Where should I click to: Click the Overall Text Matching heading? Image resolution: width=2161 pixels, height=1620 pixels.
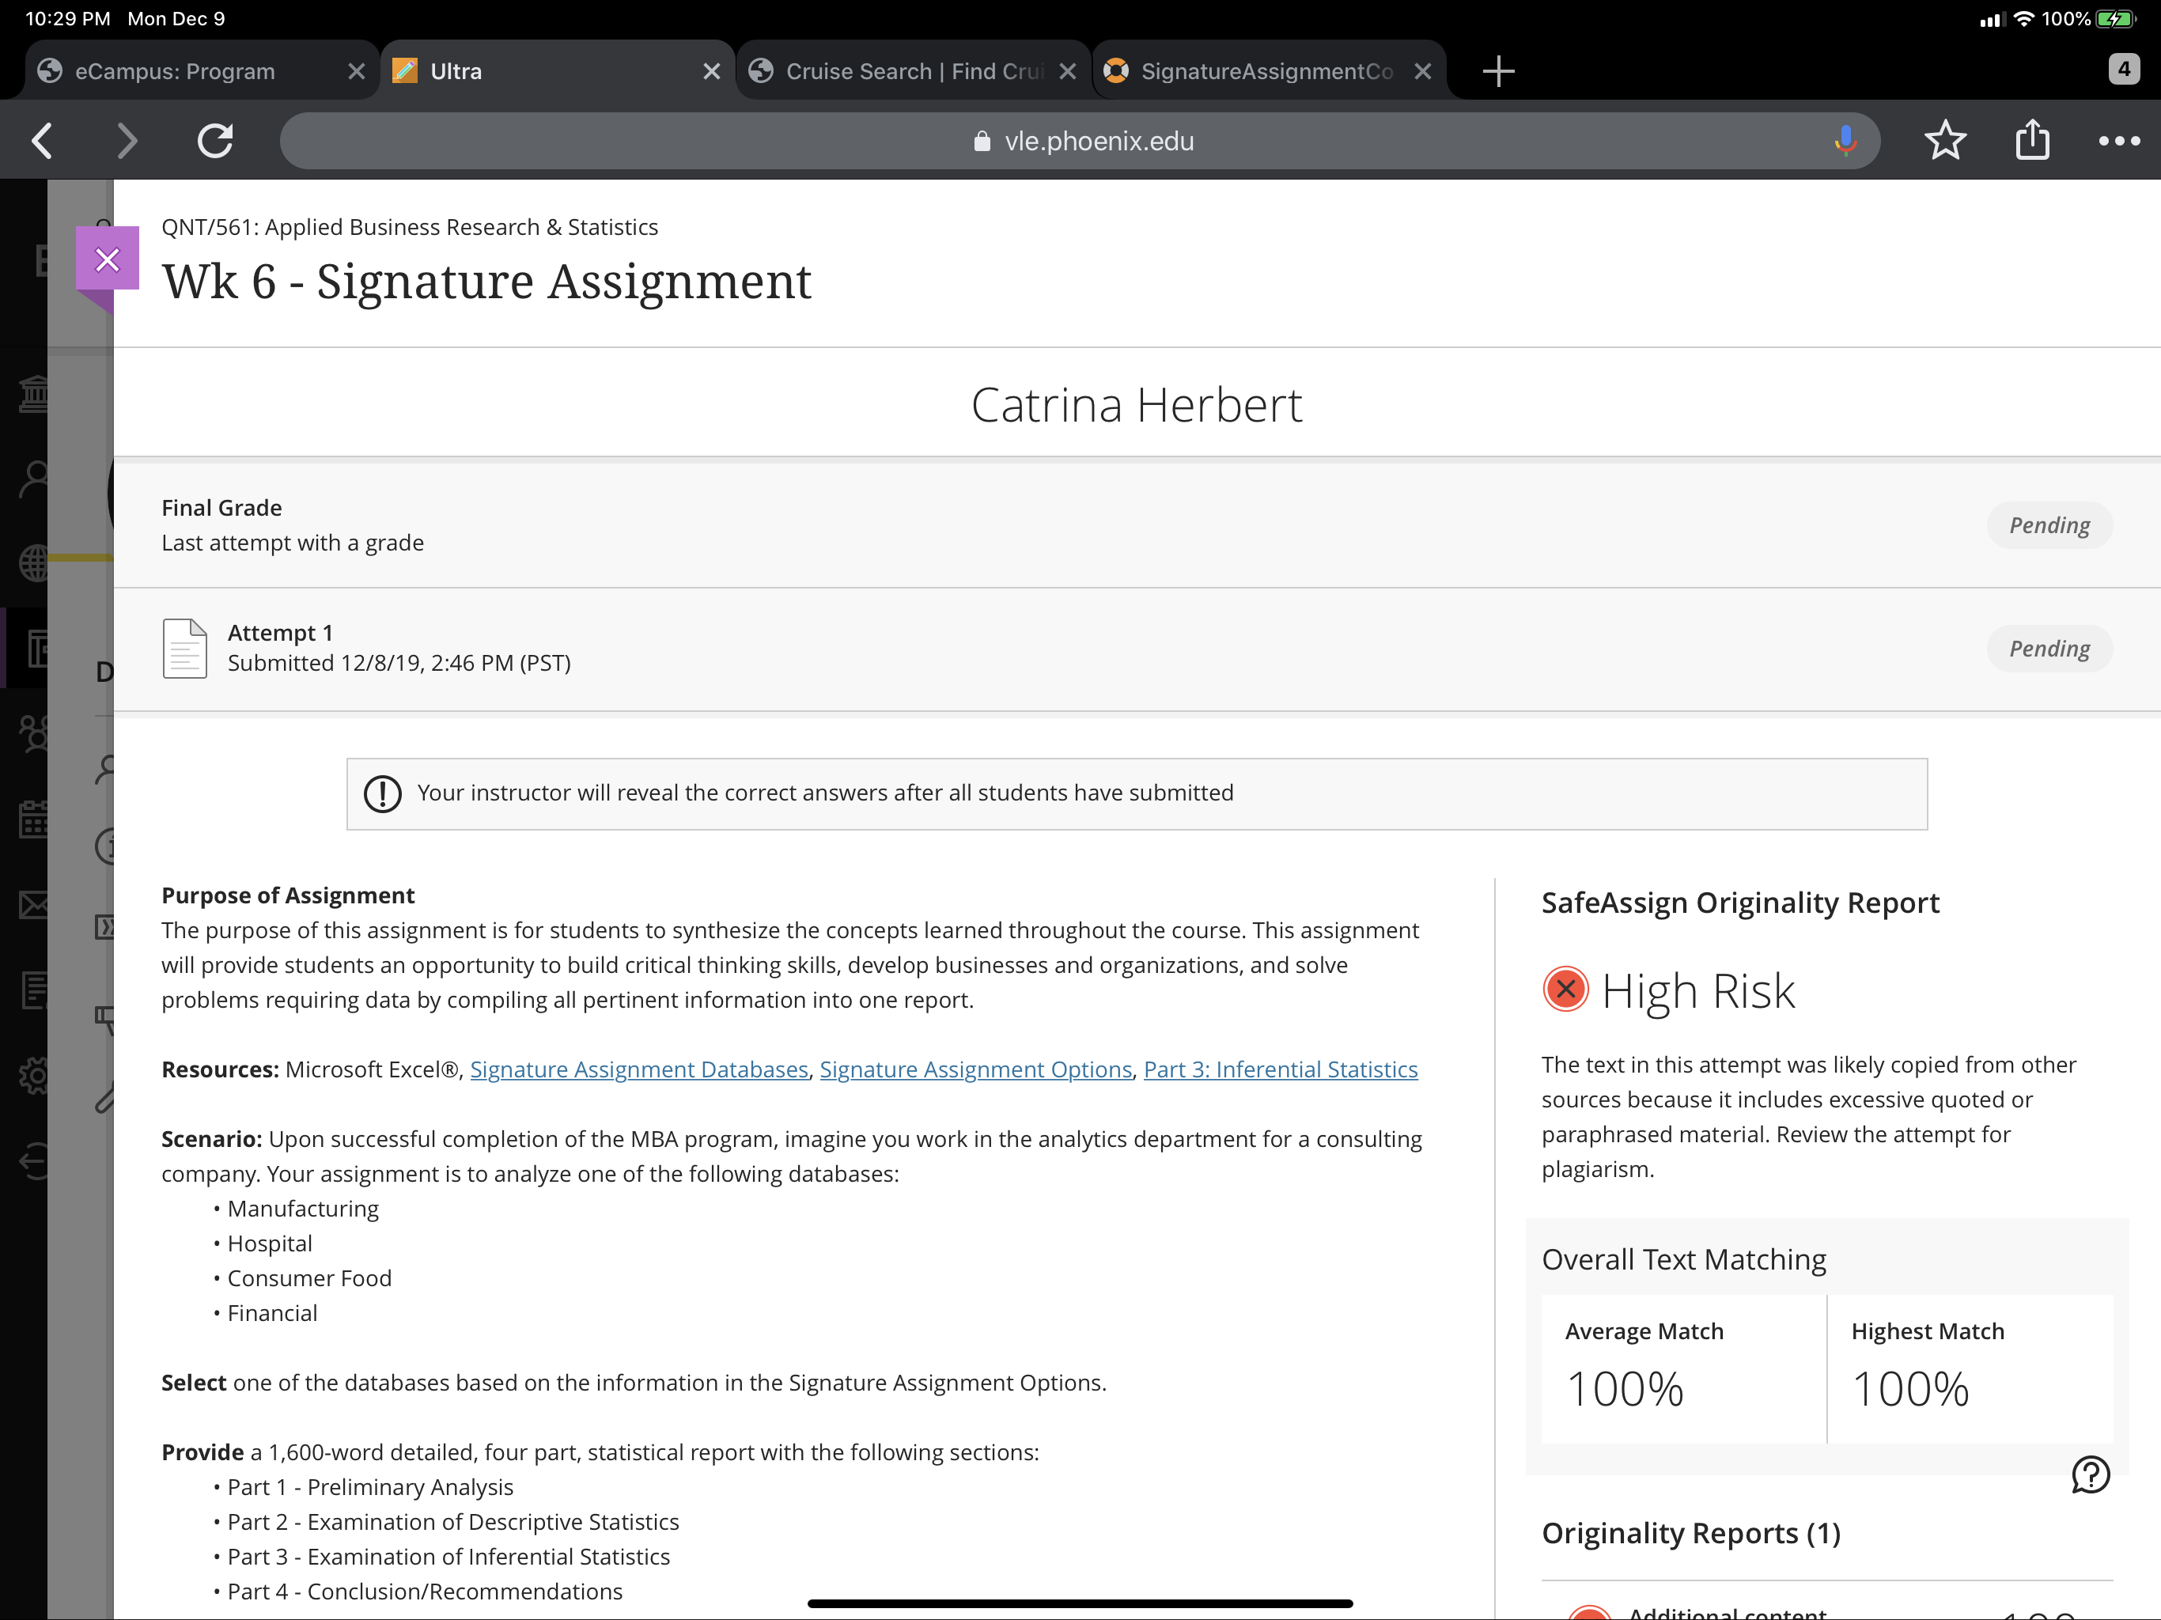point(1683,1259)
